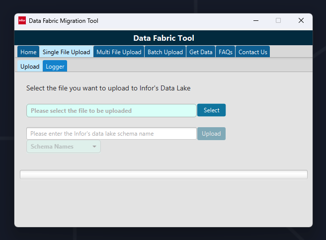326x240 pixels.
Task: Minimize the Data Fabric Migration Tool window
Action: pyautogui.click(x=256, y=20)
